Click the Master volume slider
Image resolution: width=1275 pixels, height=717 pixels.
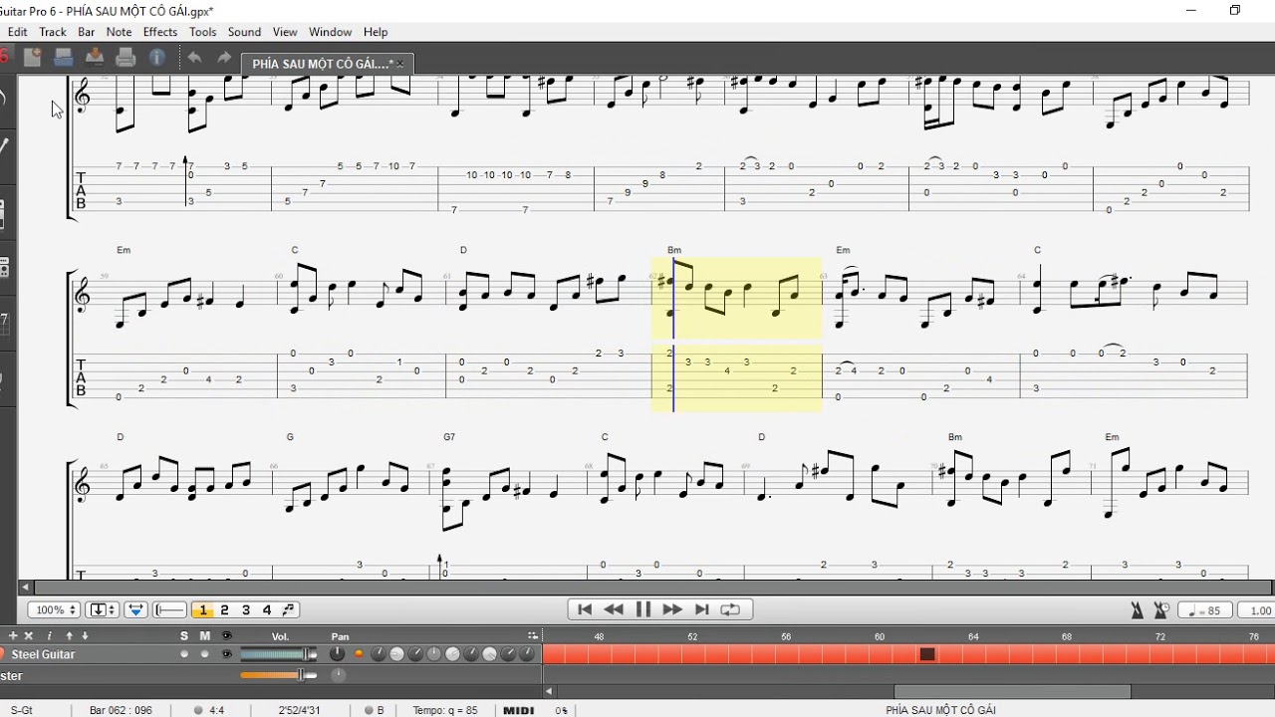(278, 675)
